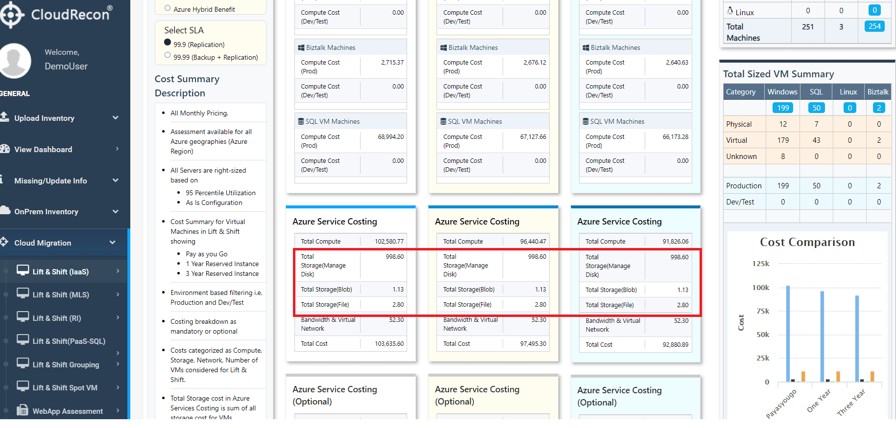Open the Lift & Shift Grouping menu item
896x428 pixels.
pyautogui.click(x=66, y=364)
